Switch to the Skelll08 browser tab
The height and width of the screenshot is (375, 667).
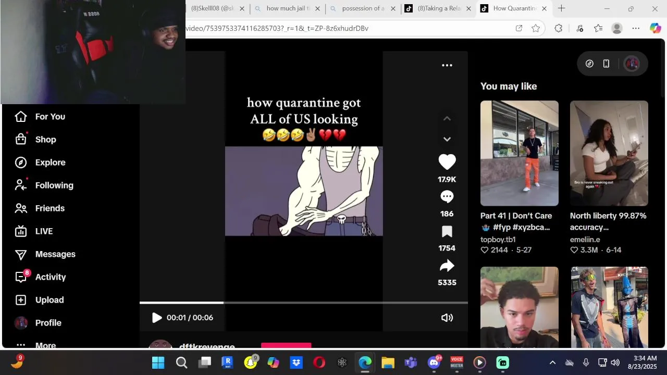213,8
